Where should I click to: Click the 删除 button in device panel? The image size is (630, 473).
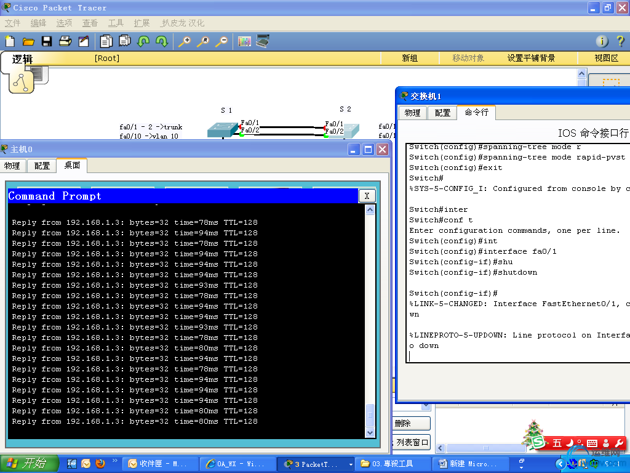[411, 423]
